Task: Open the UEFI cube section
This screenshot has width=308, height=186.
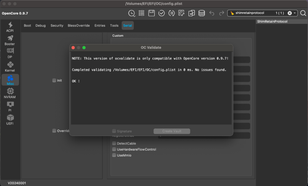Action: tap(10, 119)
